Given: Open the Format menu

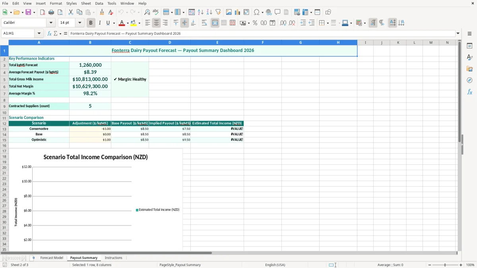Looking at the screenshot, I should click(x=56, y=3).
